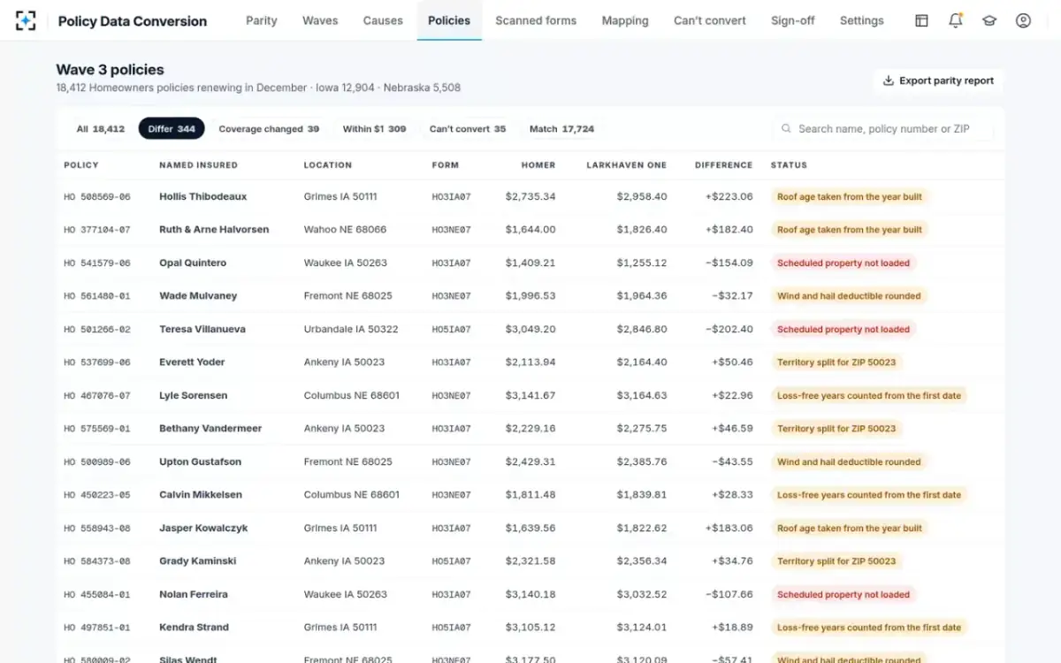Switch to the Sign-off tab
Viewport: 1061px width, 663px height.
click(793, 20)
